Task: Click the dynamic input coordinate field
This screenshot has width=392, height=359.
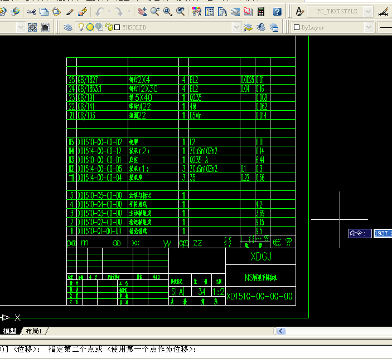Action: point(383,233)
